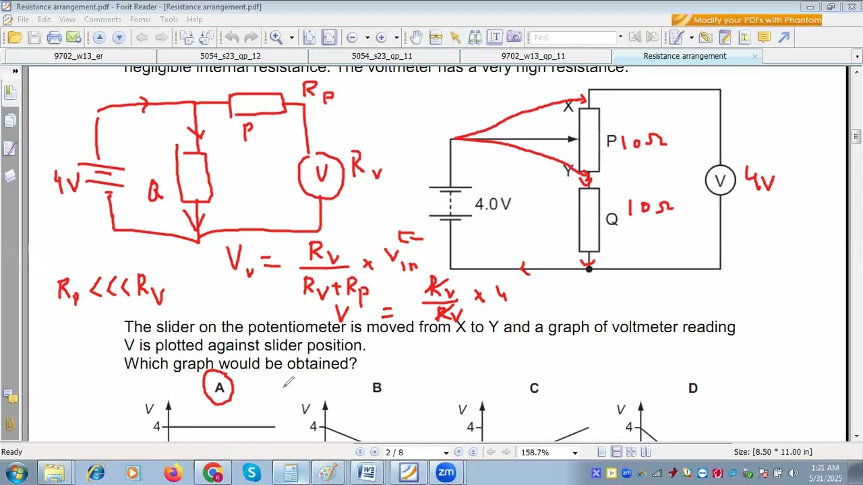The image size is (863, 485).
Task: Open the Find options dropdown
Action: (x=620, y=38)
